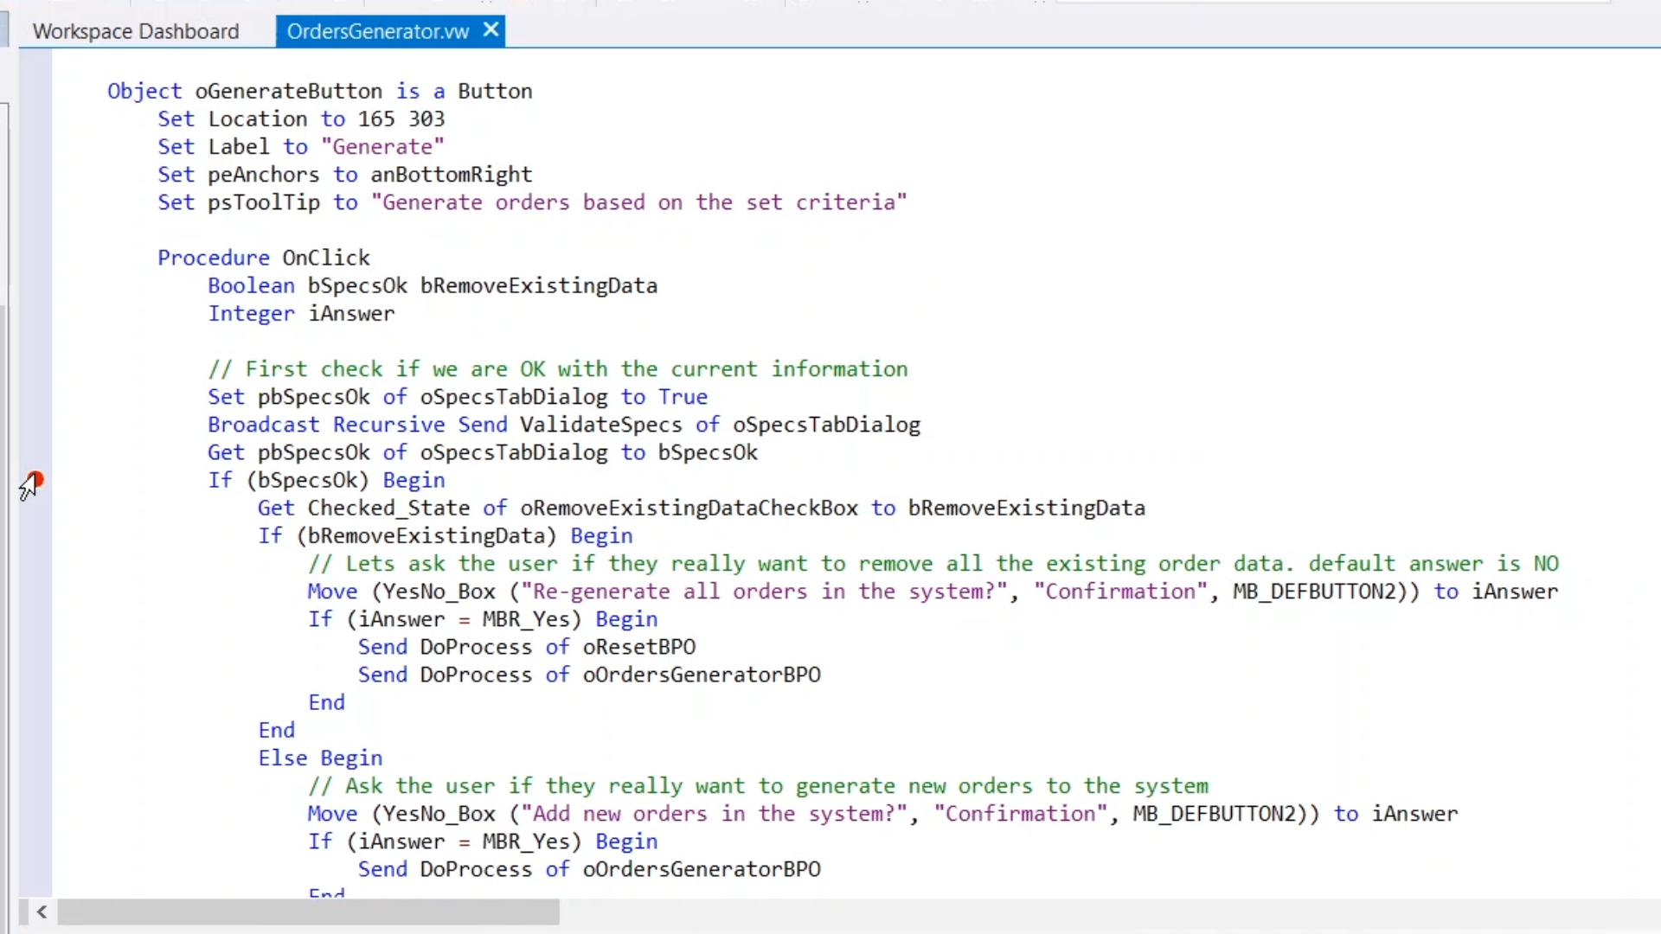Viewport: 1661px width, 934px height.
Task: Click on oResetBPO in Send DoProcess line
Action: pyautogui.click(x=639, y=647)
